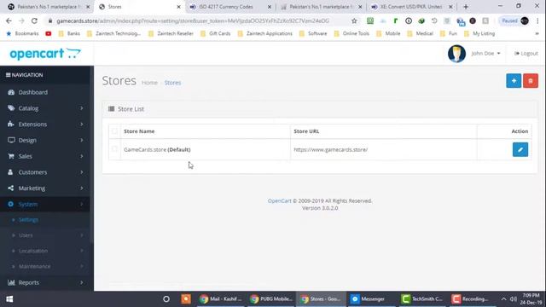Image resolution: width=546 pixels, height=307 pixels.
Task: Bookmark this page with the star icon
Action: click(x=354, y=20)
